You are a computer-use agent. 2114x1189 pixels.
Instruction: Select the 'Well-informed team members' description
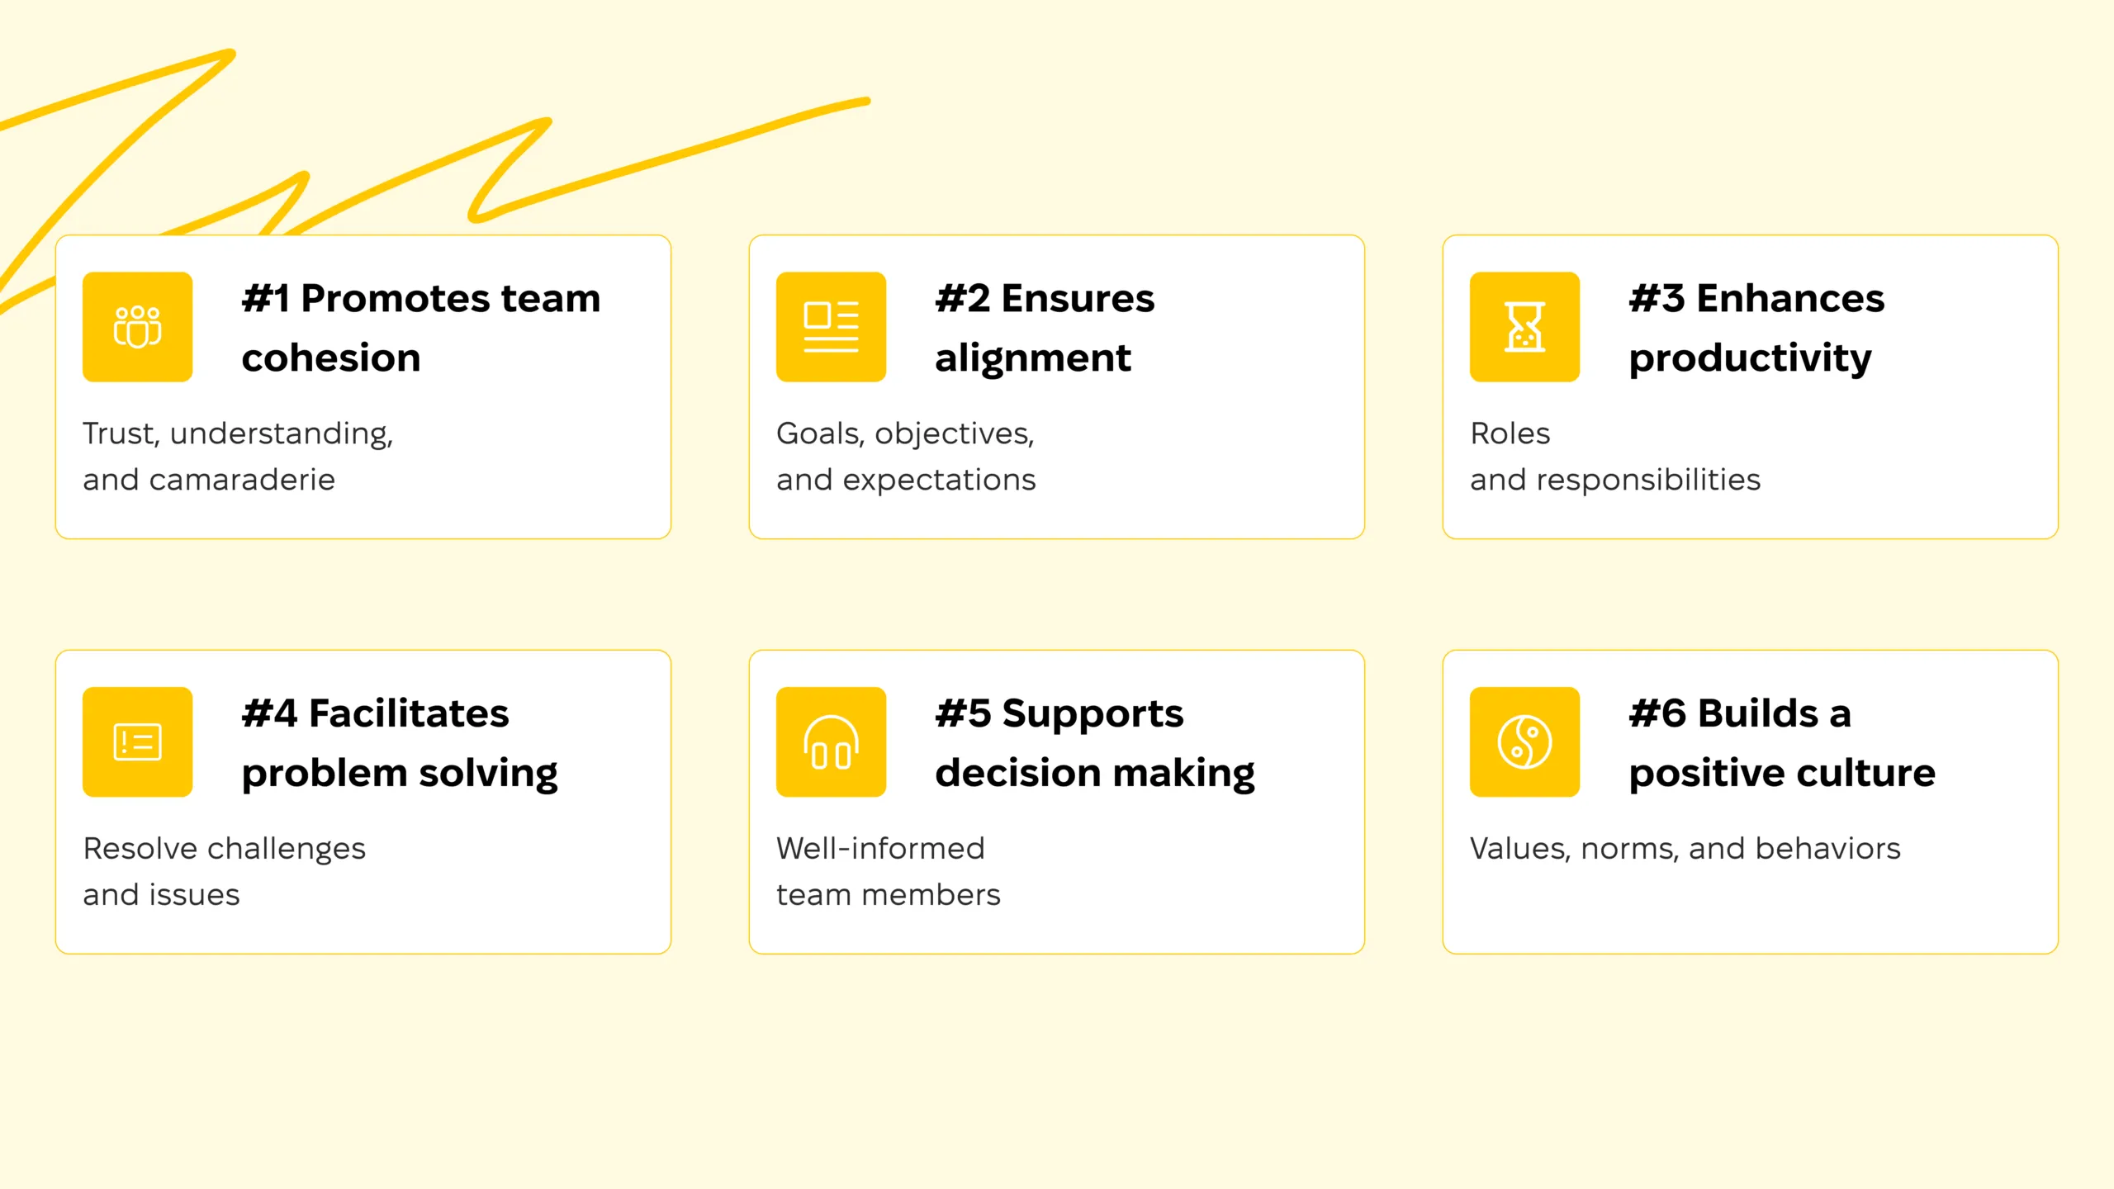888,871
